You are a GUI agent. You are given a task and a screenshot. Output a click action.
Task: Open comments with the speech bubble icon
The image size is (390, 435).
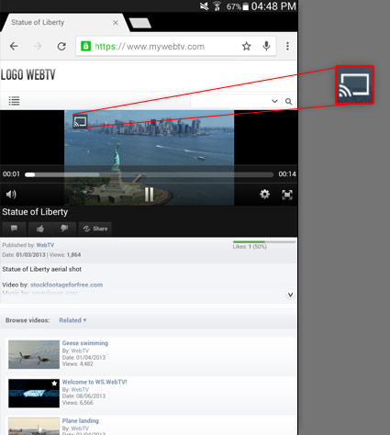tap(14, 229)
